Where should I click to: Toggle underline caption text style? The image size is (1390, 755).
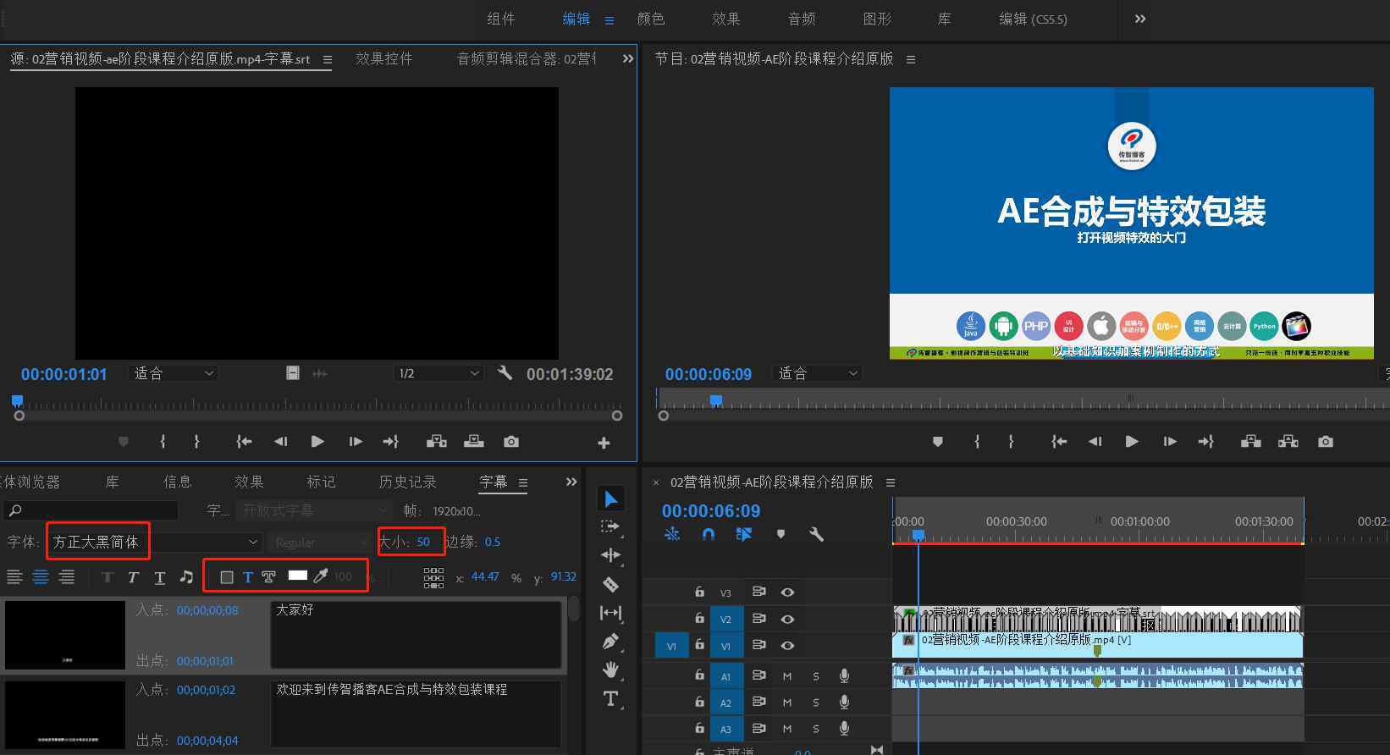click(x=159, y=577)
